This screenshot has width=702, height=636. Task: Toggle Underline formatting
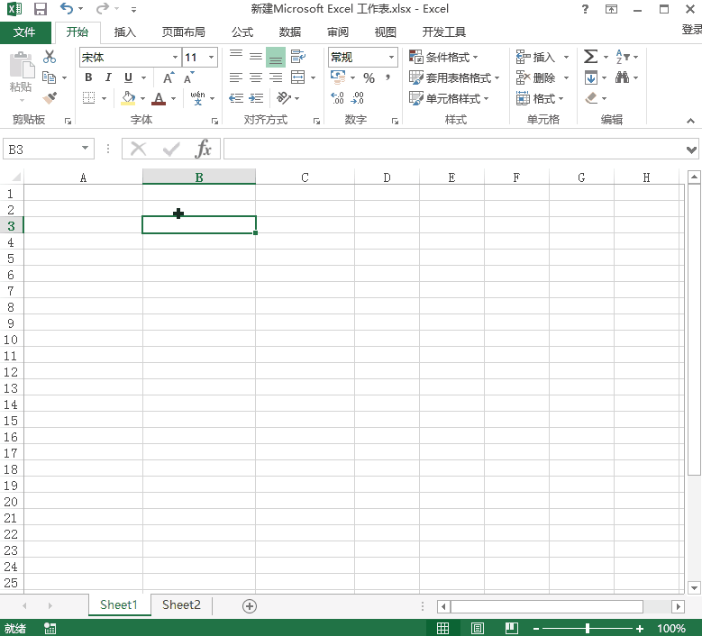click(128, 77)
